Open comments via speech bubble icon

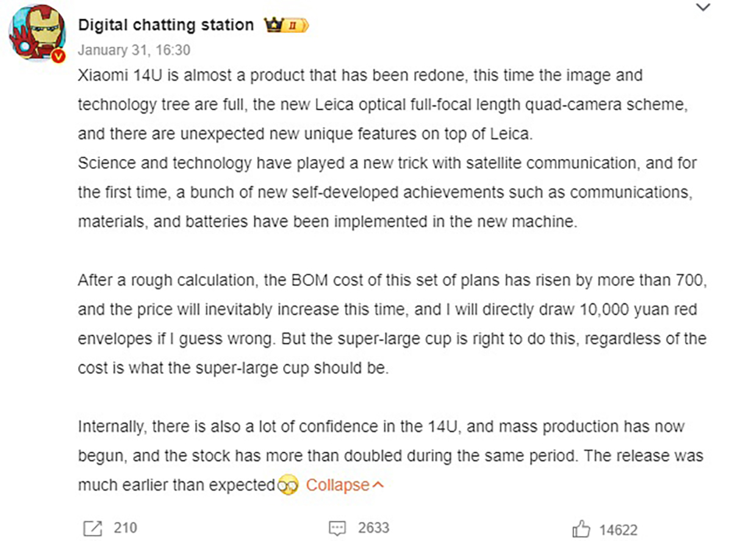pyautogui.click(x=337, y=528)
